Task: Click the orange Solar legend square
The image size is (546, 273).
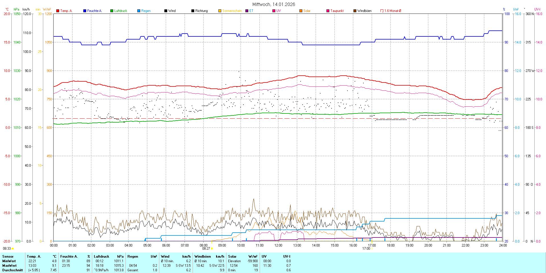Action: click(x=301, y=11)
